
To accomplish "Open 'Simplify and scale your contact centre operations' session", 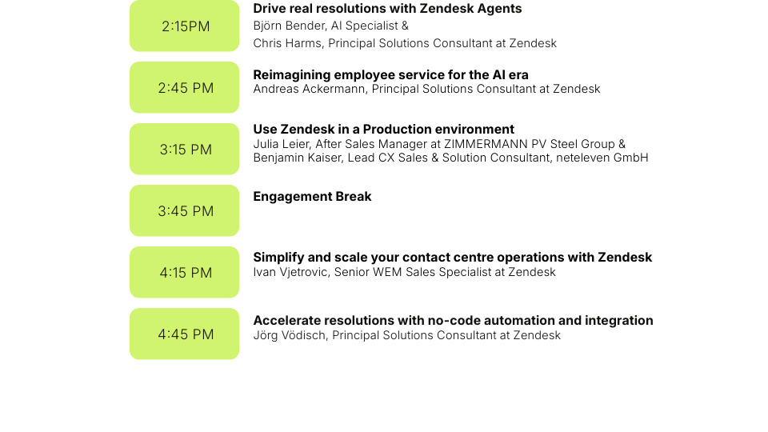I will point(453,258).
